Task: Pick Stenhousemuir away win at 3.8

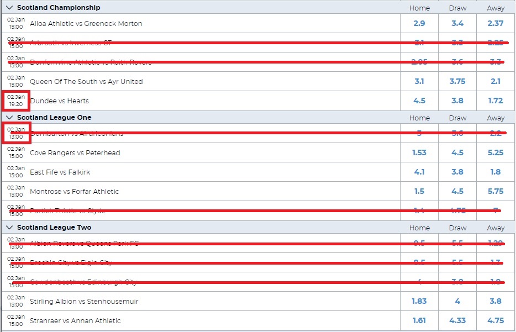Action: coord(496,302)
